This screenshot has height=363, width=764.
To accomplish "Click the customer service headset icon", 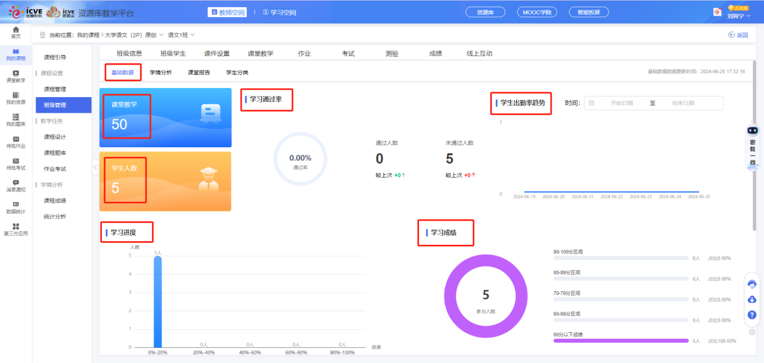I will click(x=751, y=285).
